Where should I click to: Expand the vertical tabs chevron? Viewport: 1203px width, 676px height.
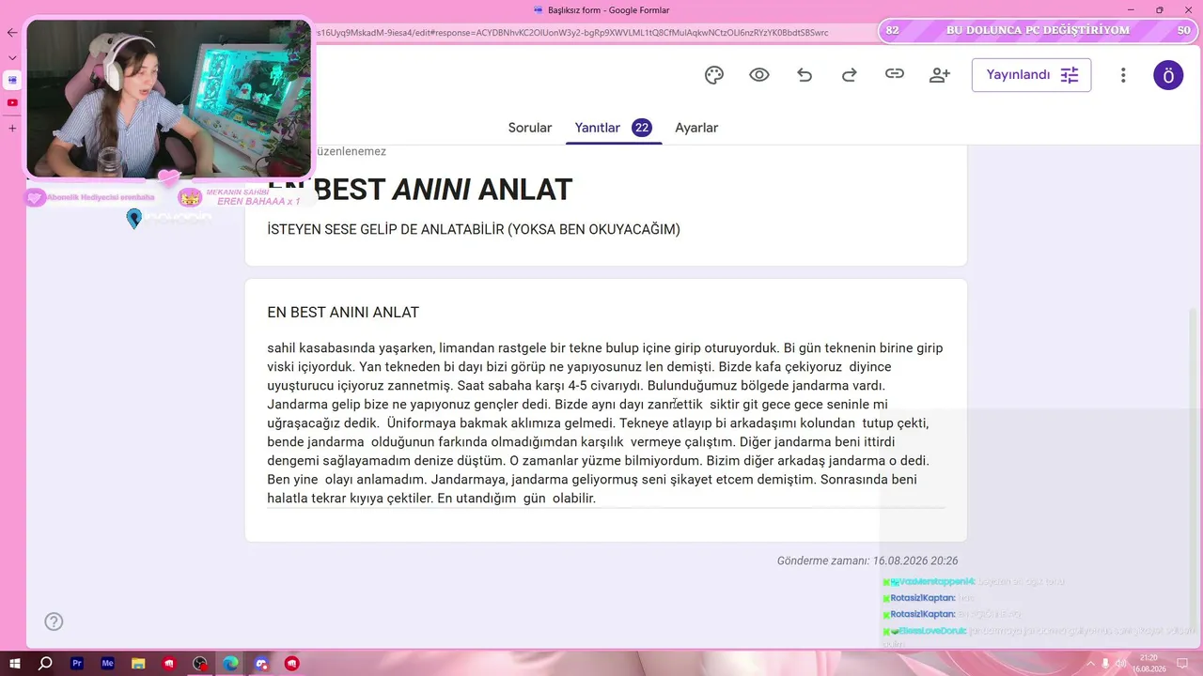[12, 57]
